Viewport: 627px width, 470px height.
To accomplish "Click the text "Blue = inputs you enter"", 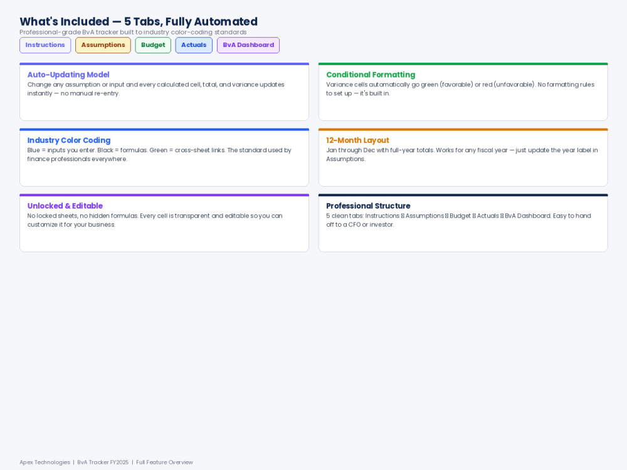I will coord(61,150).
